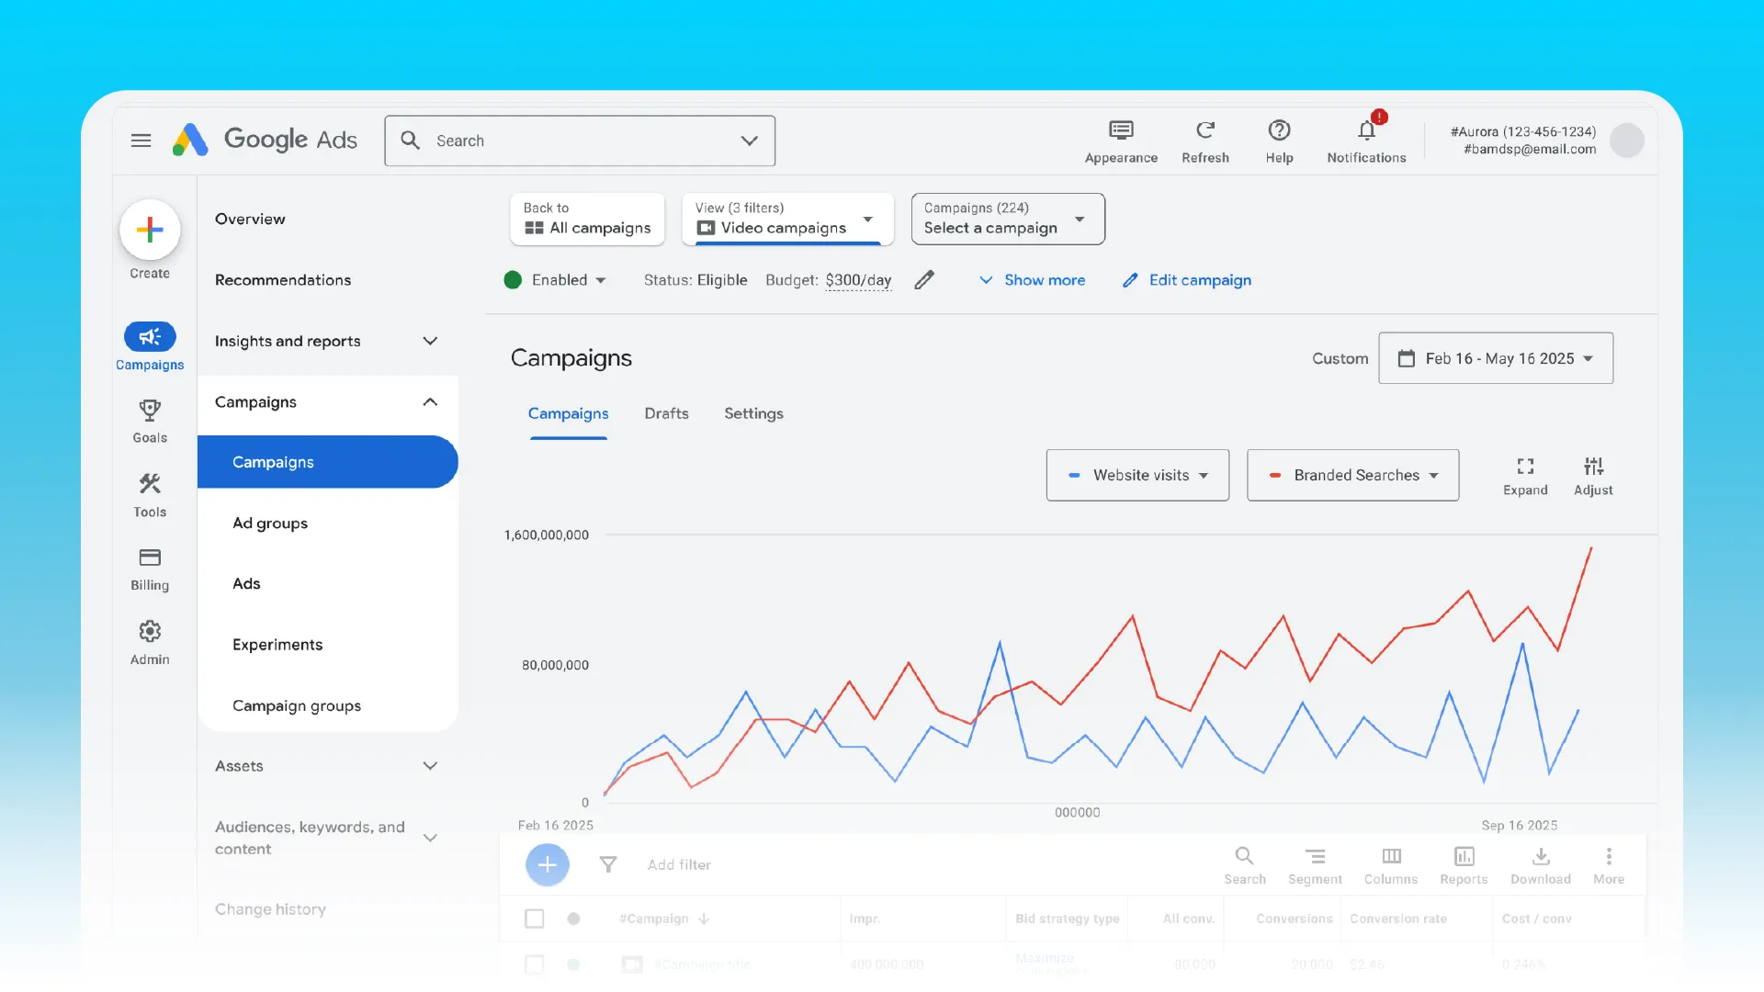
Task: Edit budget with pencil icon
Action: [924, 280]
